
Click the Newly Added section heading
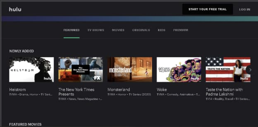click(21, 51)
